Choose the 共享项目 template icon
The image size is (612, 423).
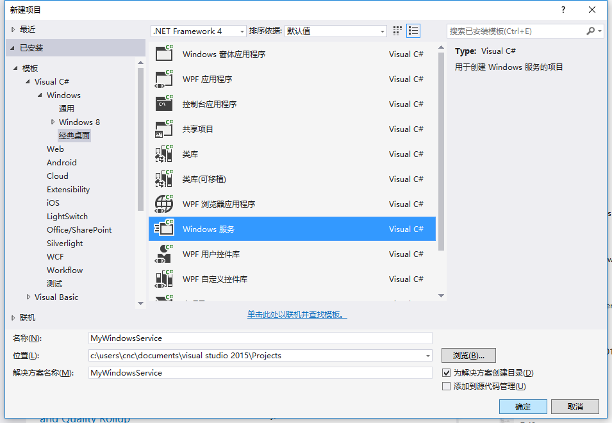164,129
